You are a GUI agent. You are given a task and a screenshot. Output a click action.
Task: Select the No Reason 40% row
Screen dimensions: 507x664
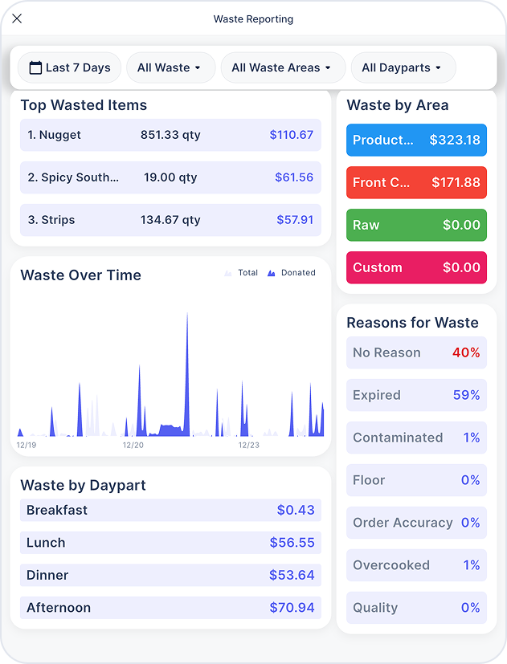click(416, 352)
